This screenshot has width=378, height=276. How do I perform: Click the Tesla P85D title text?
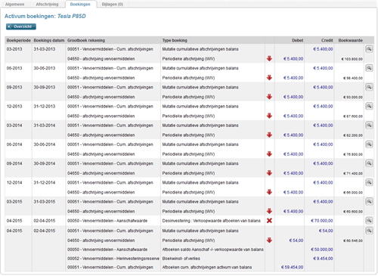tap(72, 16)
